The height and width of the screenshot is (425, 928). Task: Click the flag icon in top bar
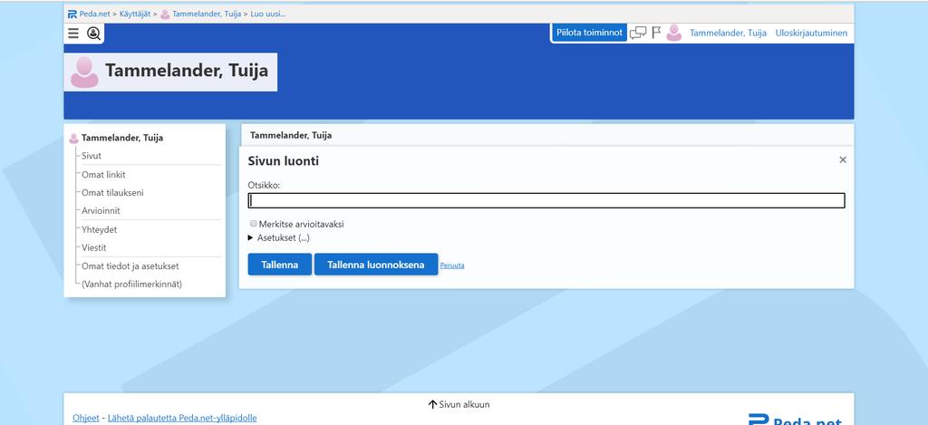click(x=656, y=33)
